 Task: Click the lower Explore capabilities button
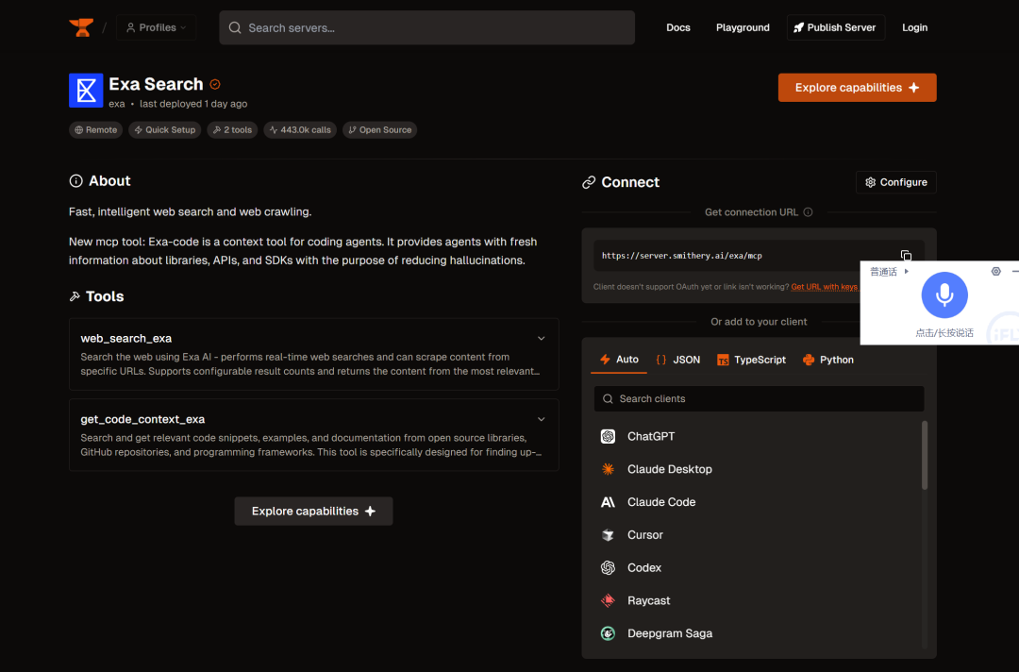click(x=313, y=512)
